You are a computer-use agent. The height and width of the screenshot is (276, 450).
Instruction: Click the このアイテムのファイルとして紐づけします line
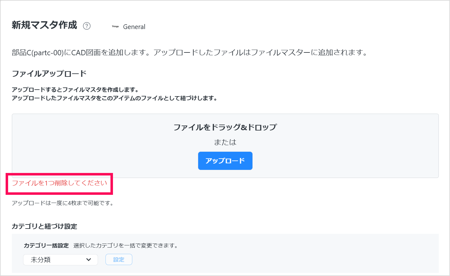pos(114,98)
